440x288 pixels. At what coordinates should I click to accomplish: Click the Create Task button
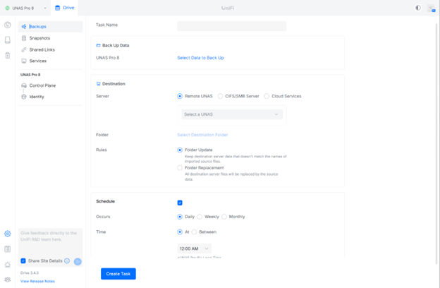tap(118, 274)
